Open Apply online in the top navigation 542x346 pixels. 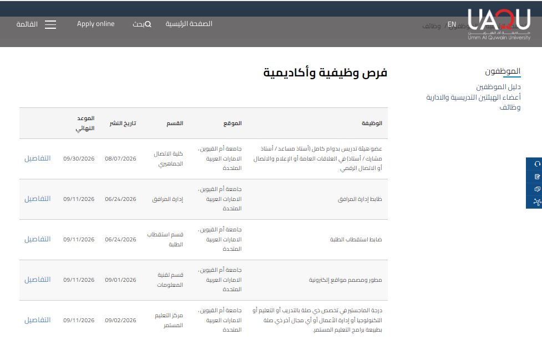[96, 24]
